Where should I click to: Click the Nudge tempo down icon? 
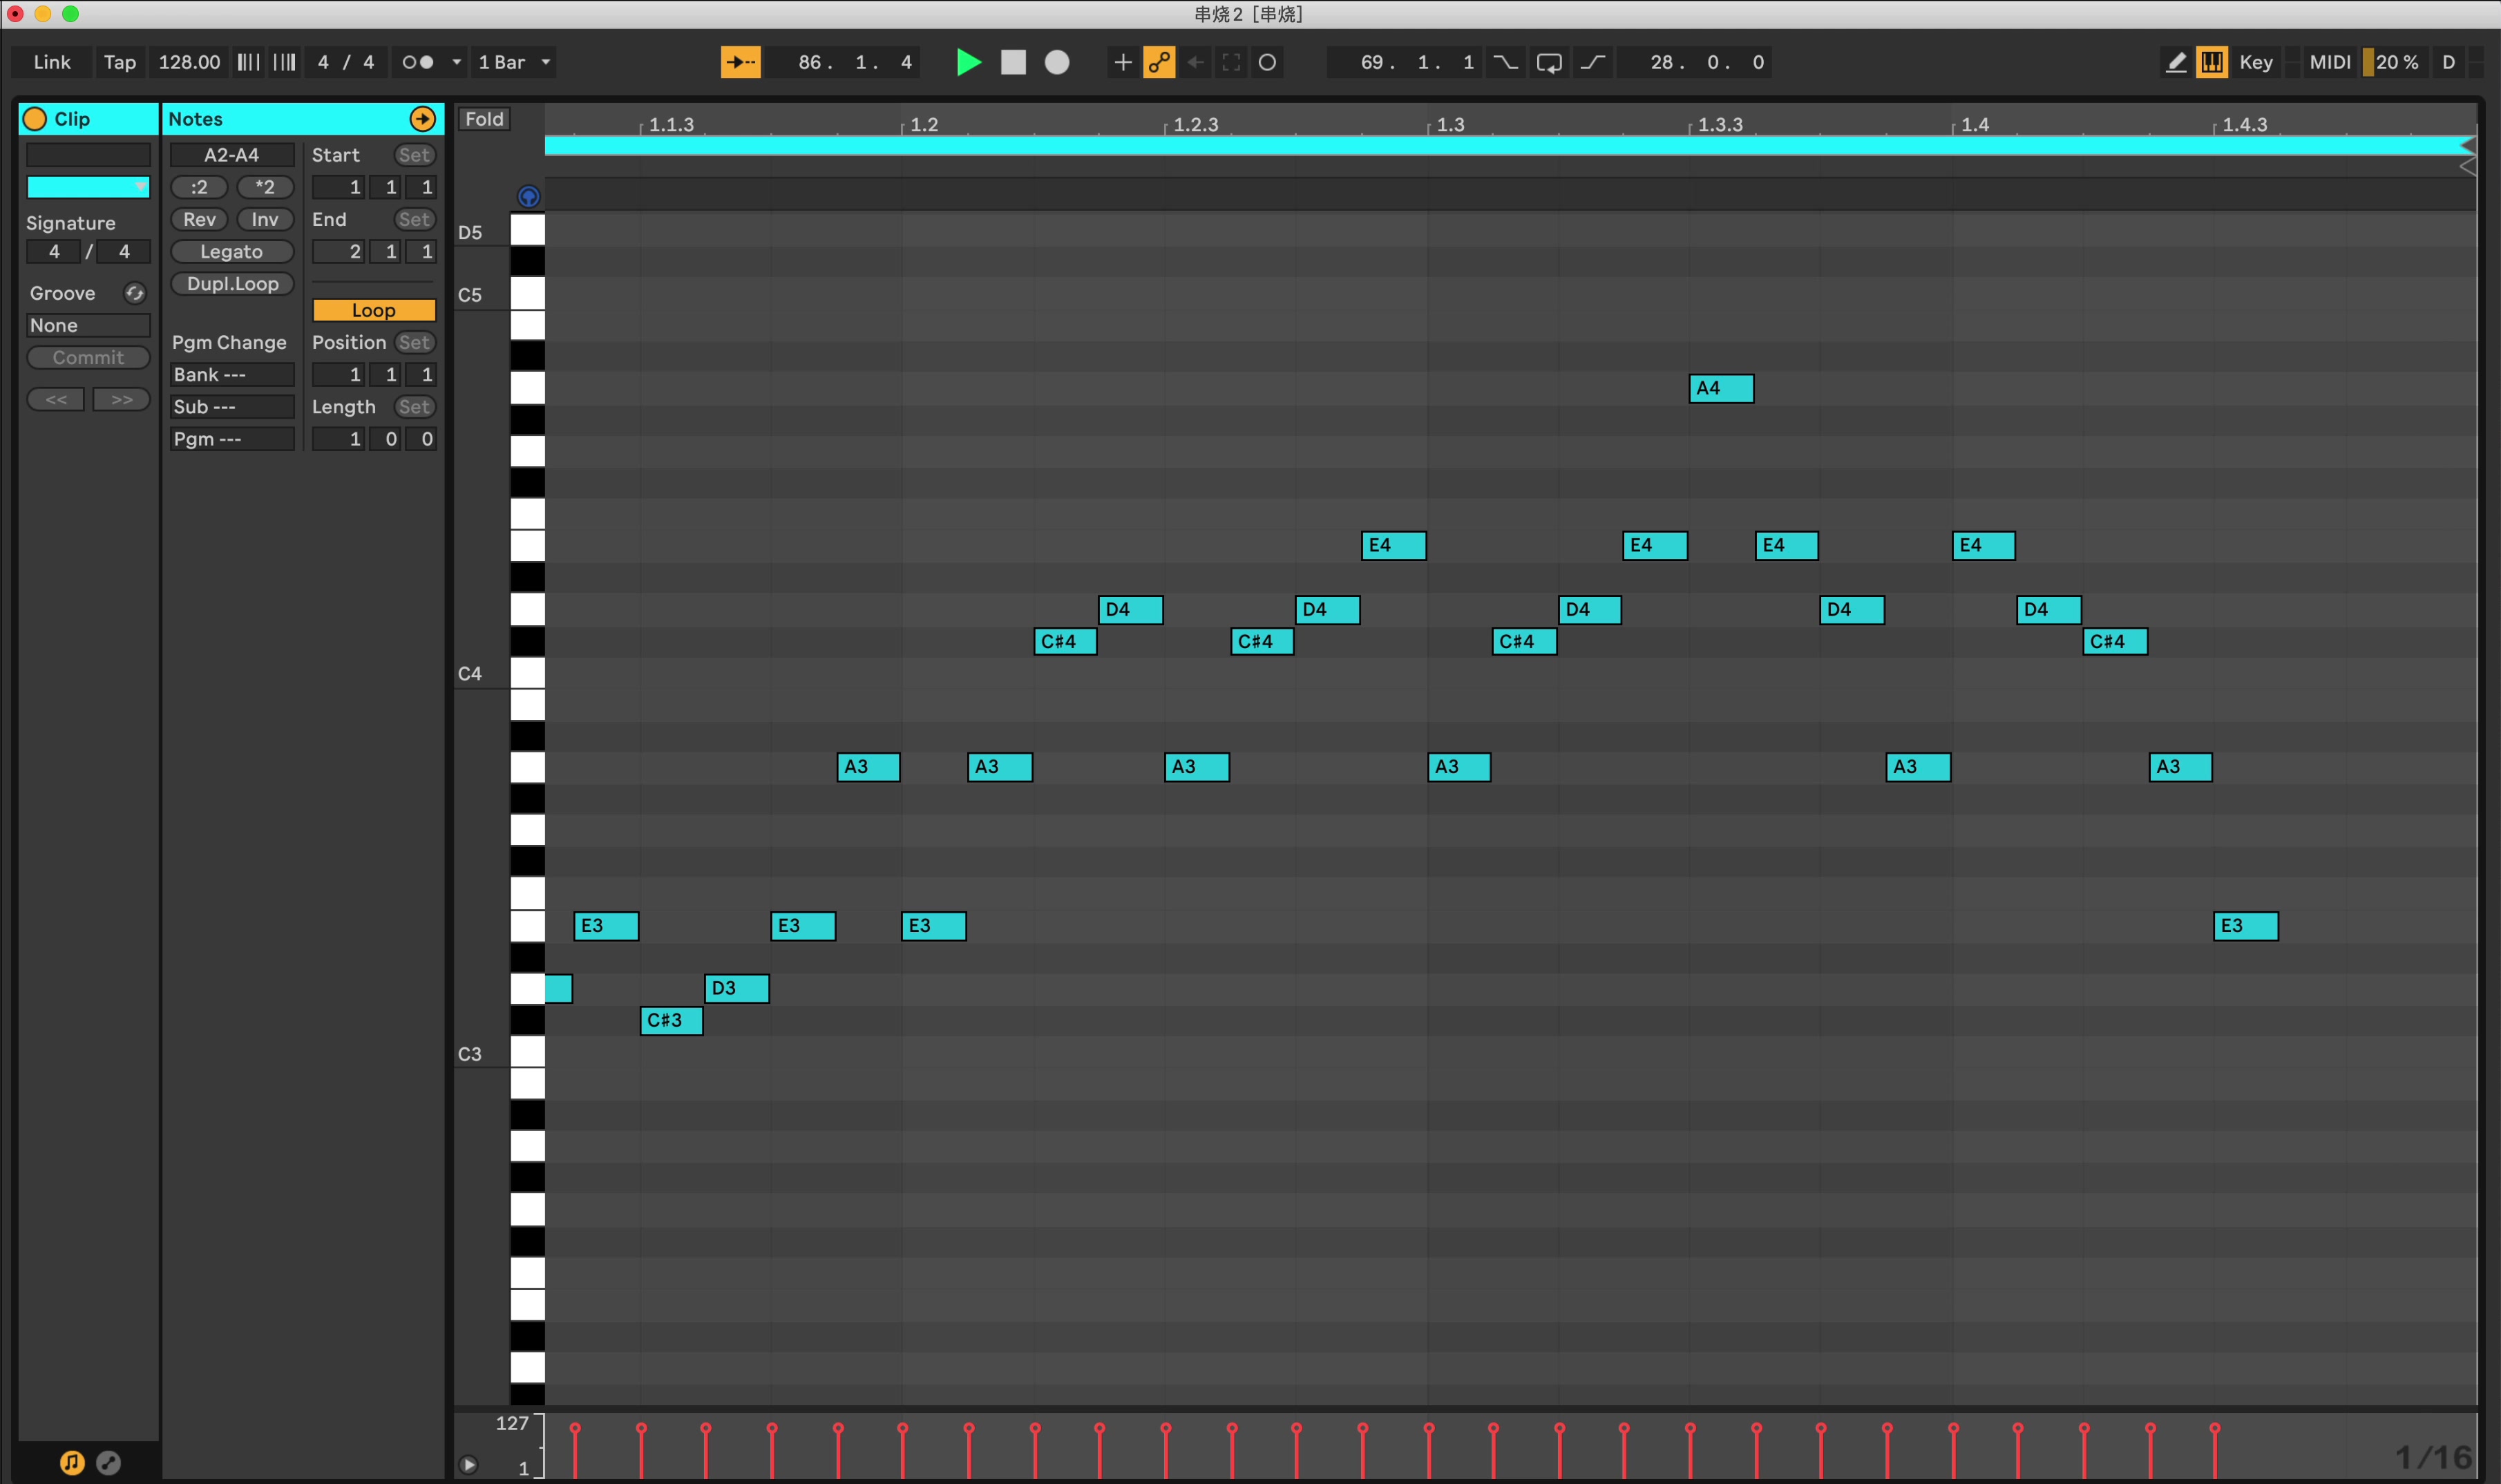[248, 62]
